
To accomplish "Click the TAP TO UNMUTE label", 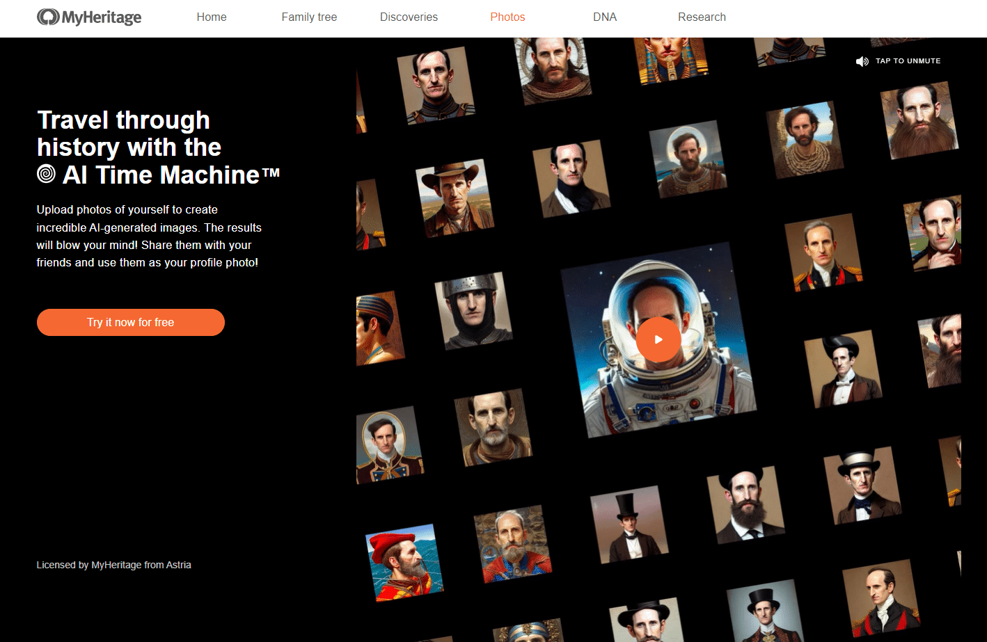I will [908, 61].
